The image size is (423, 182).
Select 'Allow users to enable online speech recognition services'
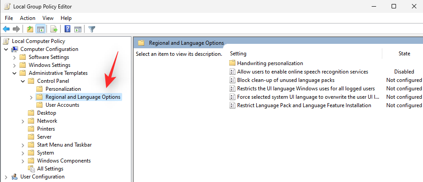[x=303, y=72]
